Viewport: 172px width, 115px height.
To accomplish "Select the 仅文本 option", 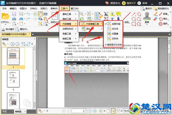I will pyautogui.click(x=113, y=29).
